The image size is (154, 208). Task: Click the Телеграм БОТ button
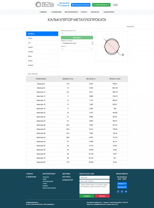pyautogui.click(x=122, y=187)
